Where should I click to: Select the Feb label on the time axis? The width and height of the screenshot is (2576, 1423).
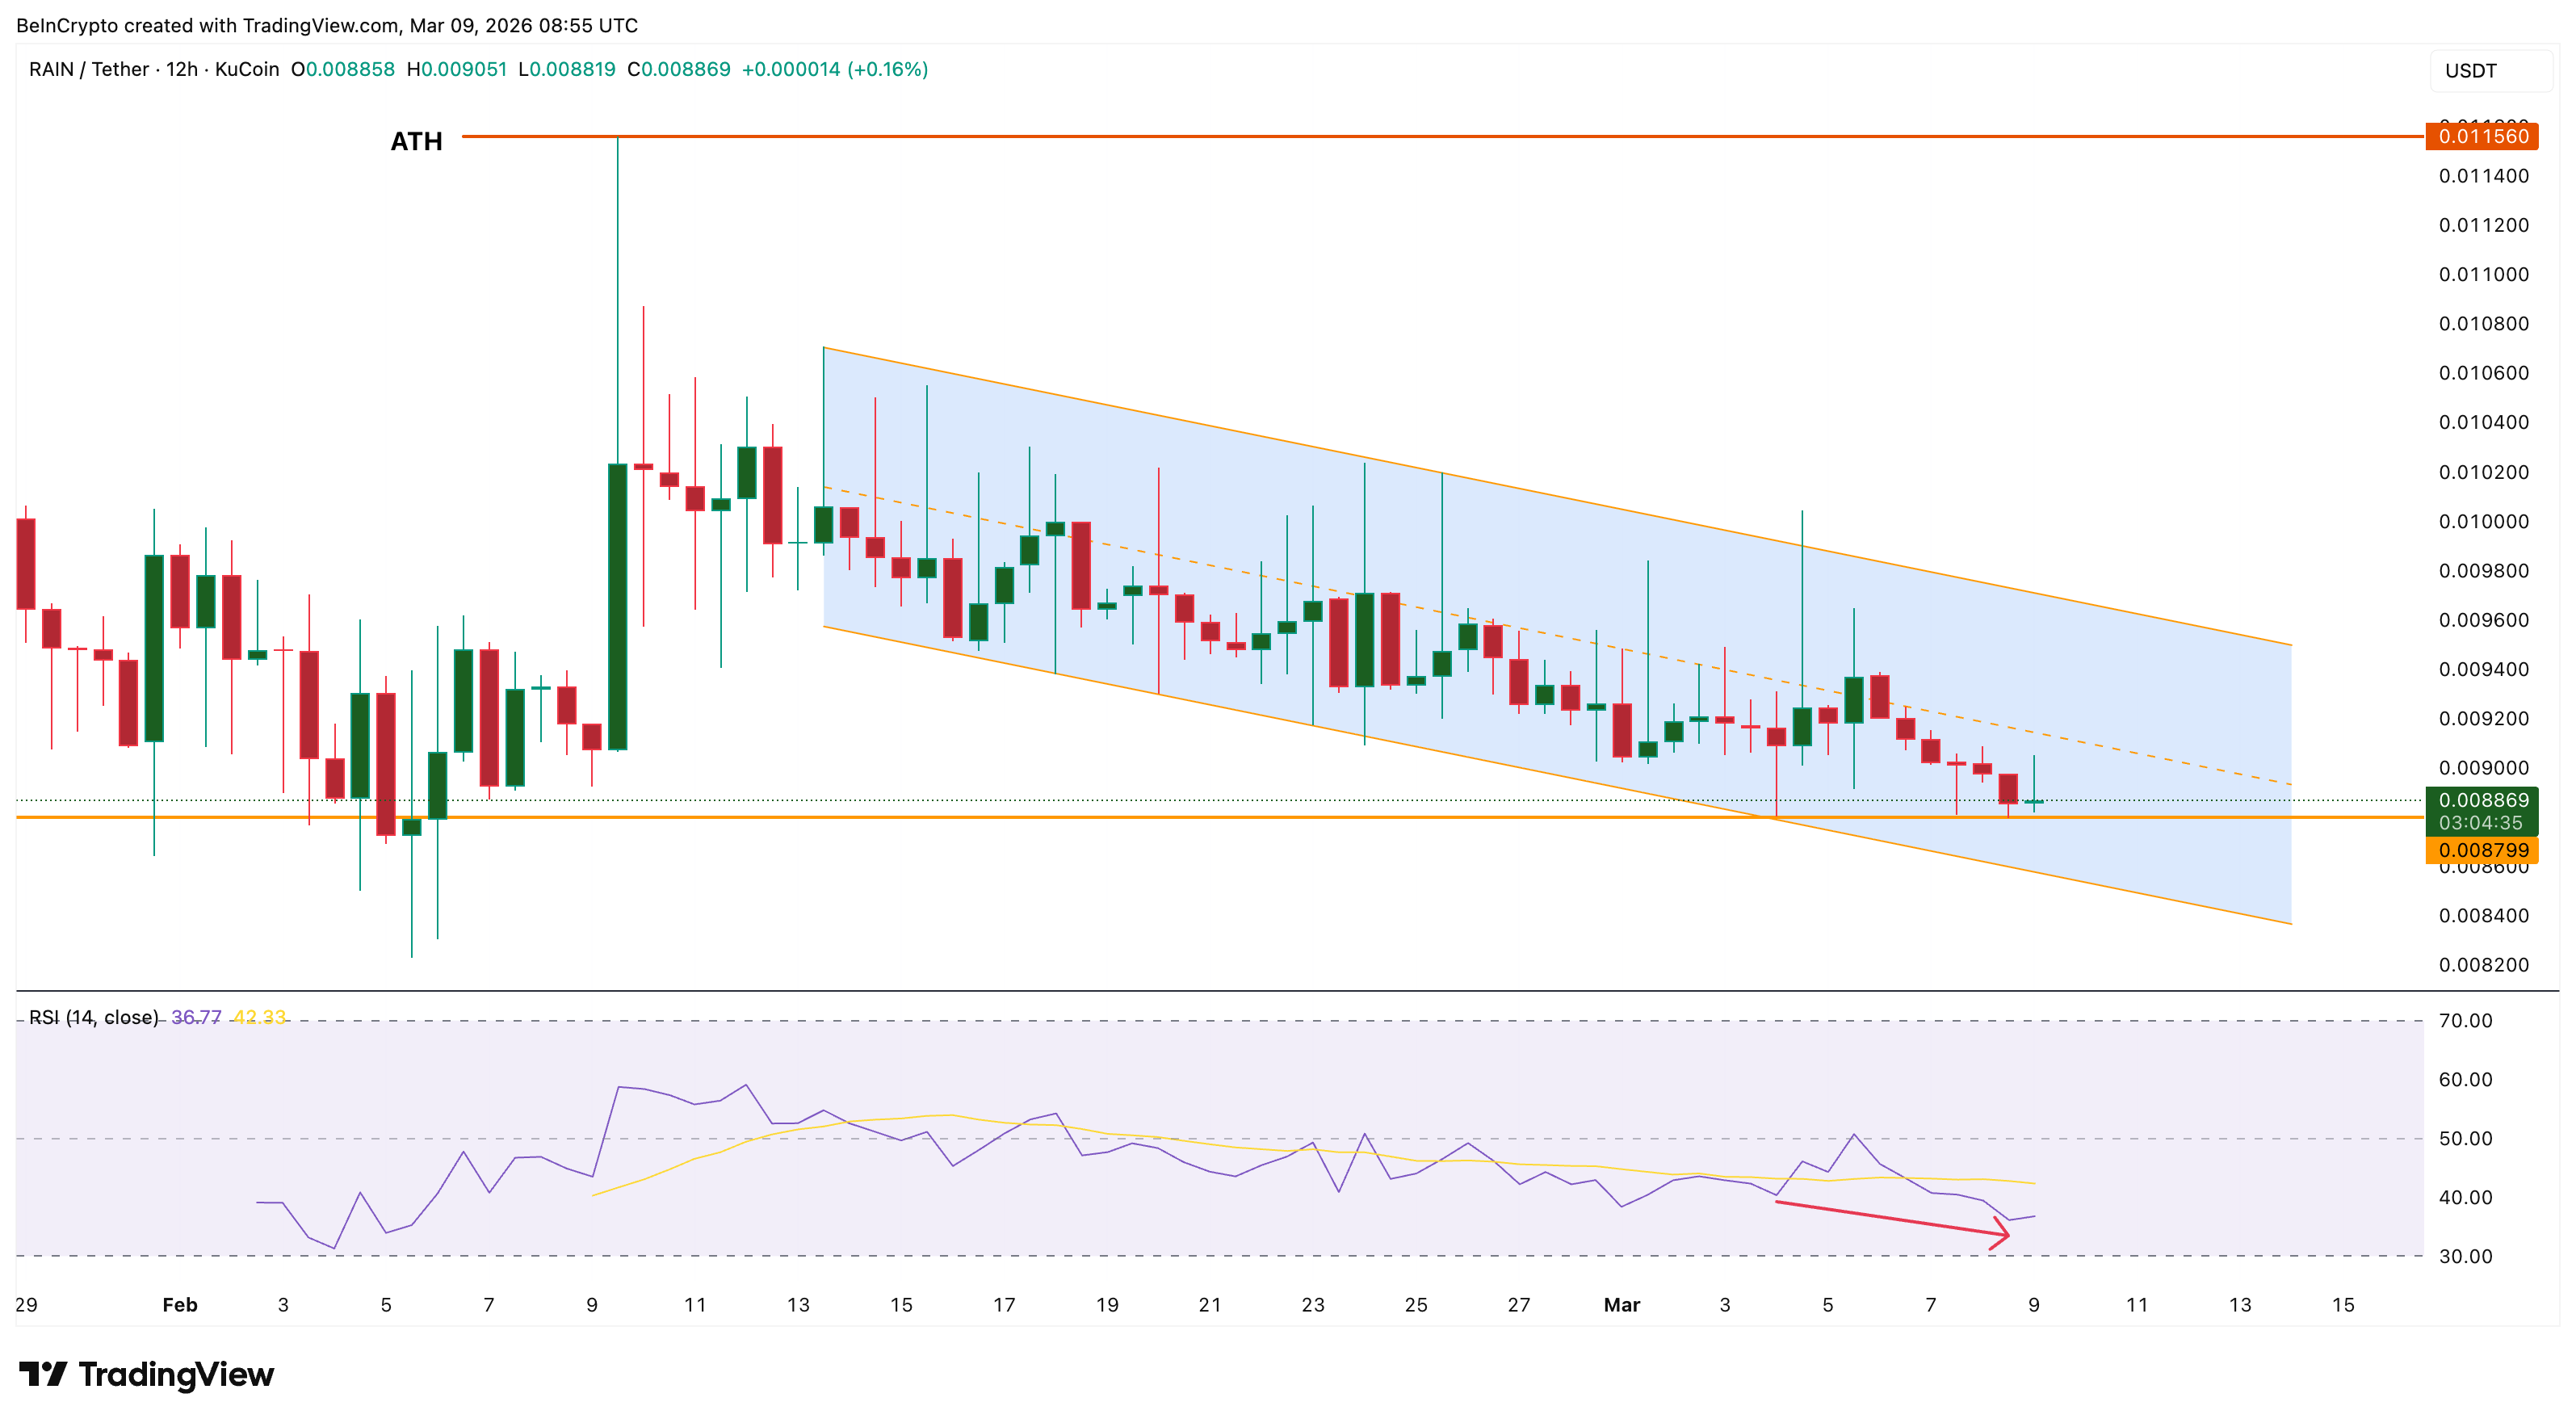pyautogui.click(x=181, y=1305)
